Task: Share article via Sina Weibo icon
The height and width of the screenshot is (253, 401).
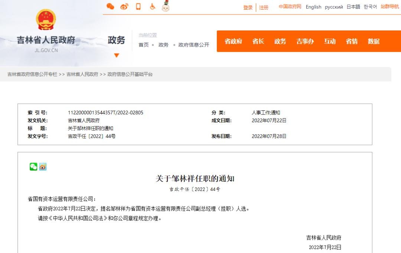Action: pos(43,167)
